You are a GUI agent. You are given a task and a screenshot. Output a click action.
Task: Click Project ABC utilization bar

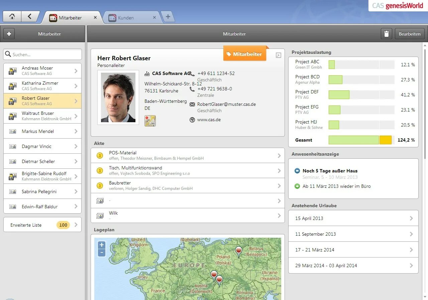pyautogui.click(x=361, y=65)
